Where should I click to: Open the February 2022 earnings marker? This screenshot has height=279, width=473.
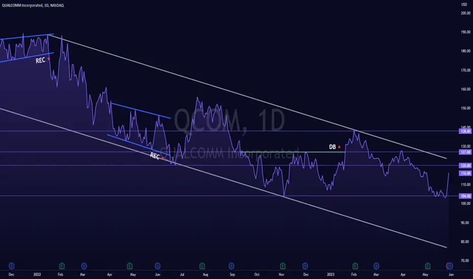click(61, 266)
